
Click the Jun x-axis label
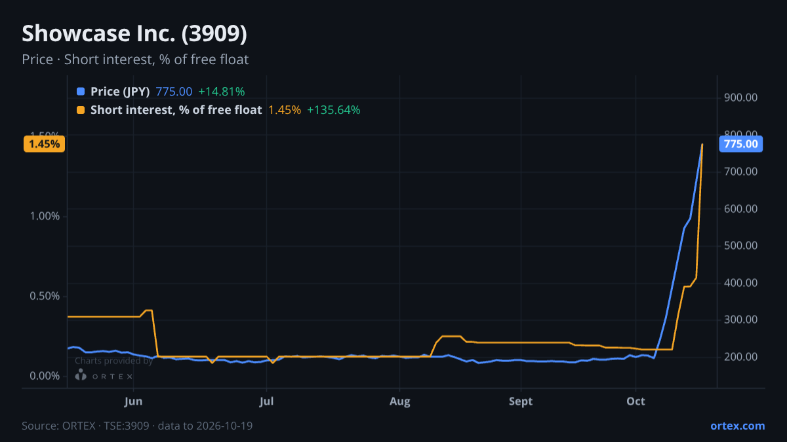[x=133, y=401]
